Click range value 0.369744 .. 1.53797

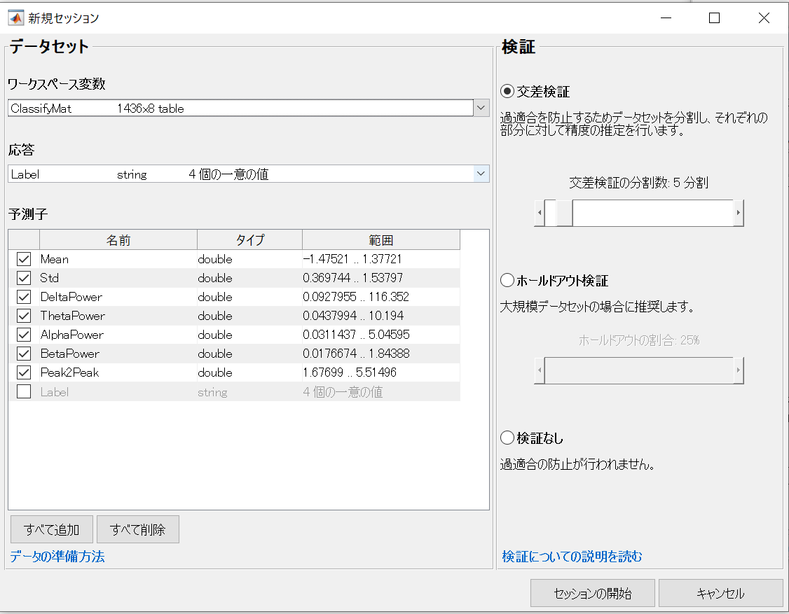(x=352, y=277)
